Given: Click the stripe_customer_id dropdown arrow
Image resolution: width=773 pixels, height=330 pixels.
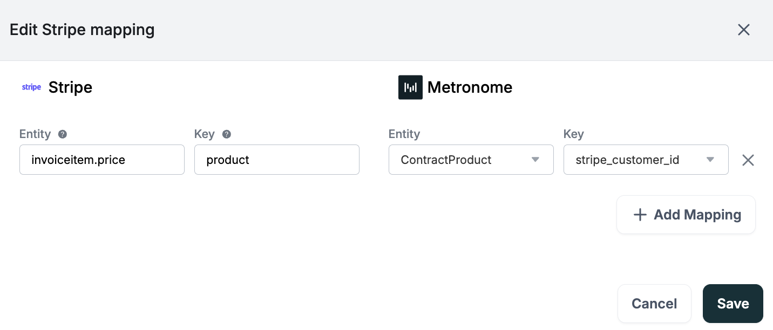Looking at the screenshot, I should 710,160.
